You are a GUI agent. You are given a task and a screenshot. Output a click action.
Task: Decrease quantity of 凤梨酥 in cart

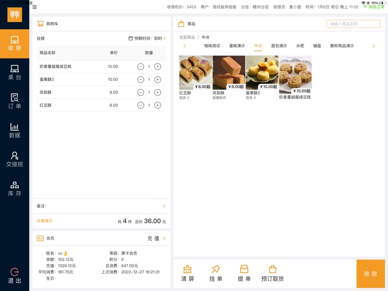141,92
